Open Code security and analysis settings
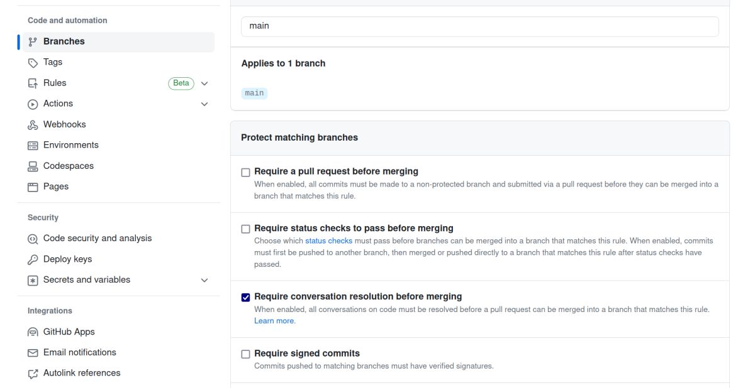This screenshot has height=388, width=755. pos(98,239)
